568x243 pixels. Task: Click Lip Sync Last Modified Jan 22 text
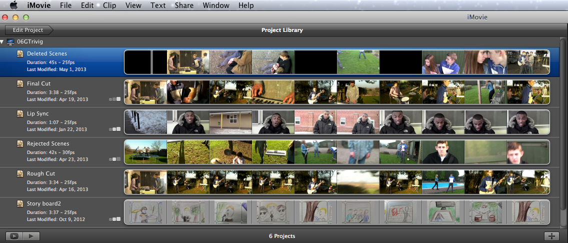click(x=57, y=129)
